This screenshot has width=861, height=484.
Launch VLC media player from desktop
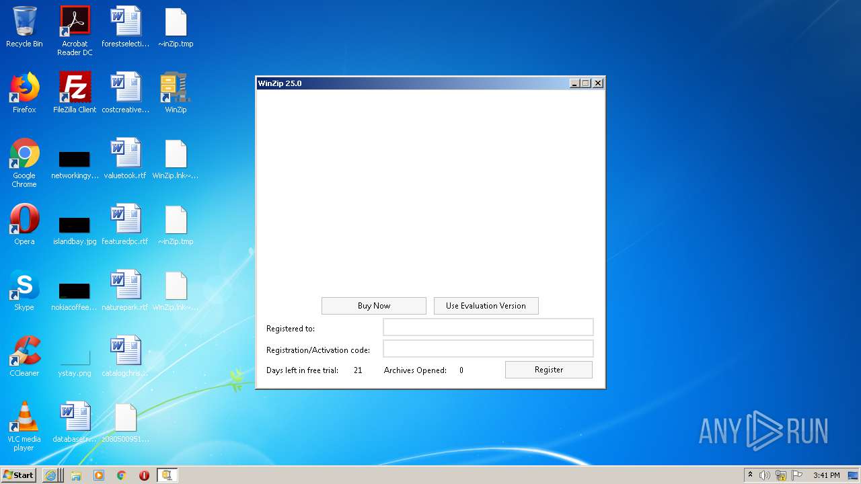24,426
